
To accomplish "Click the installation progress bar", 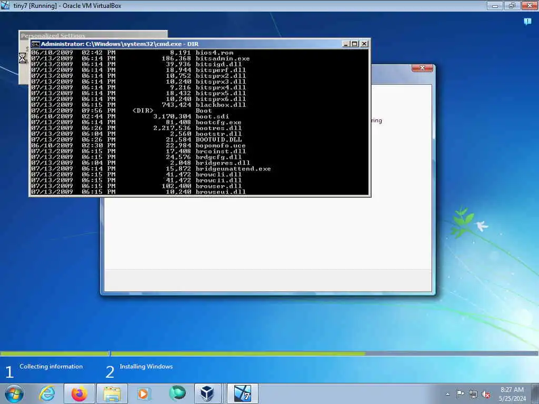I will [x=269, y=353].
